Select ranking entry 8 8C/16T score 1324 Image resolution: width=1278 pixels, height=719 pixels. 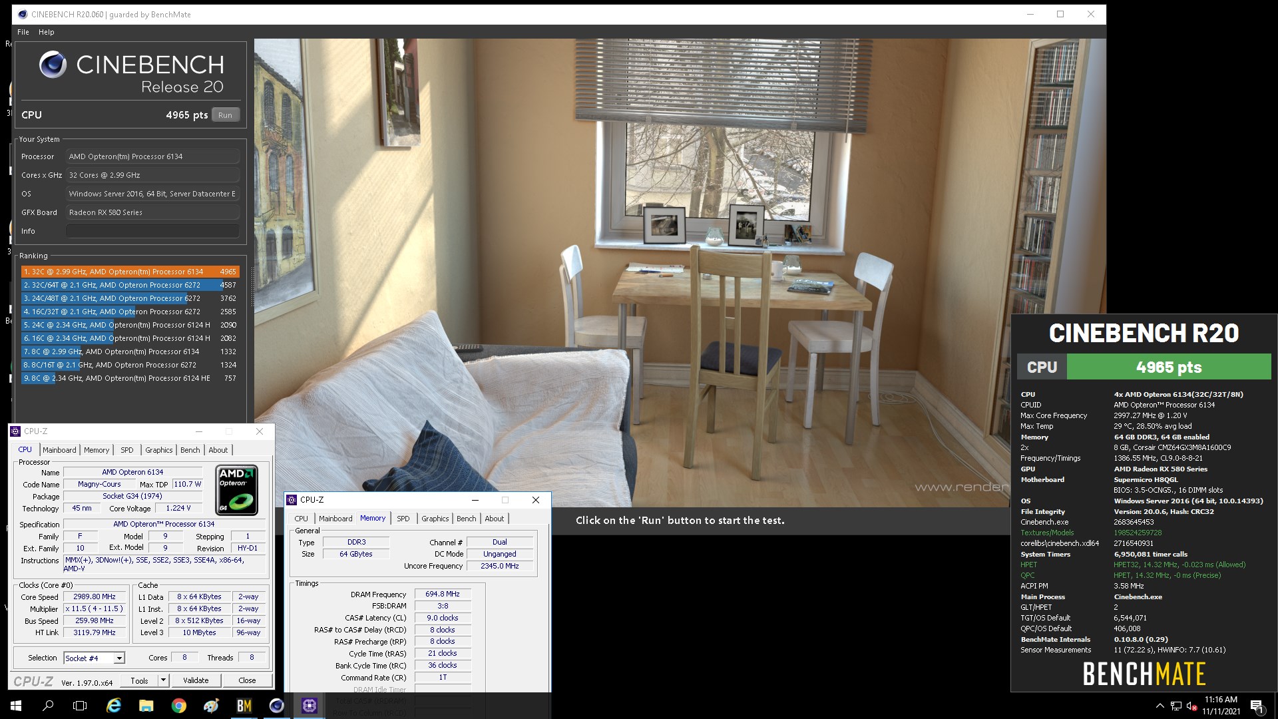pos(130,365)
